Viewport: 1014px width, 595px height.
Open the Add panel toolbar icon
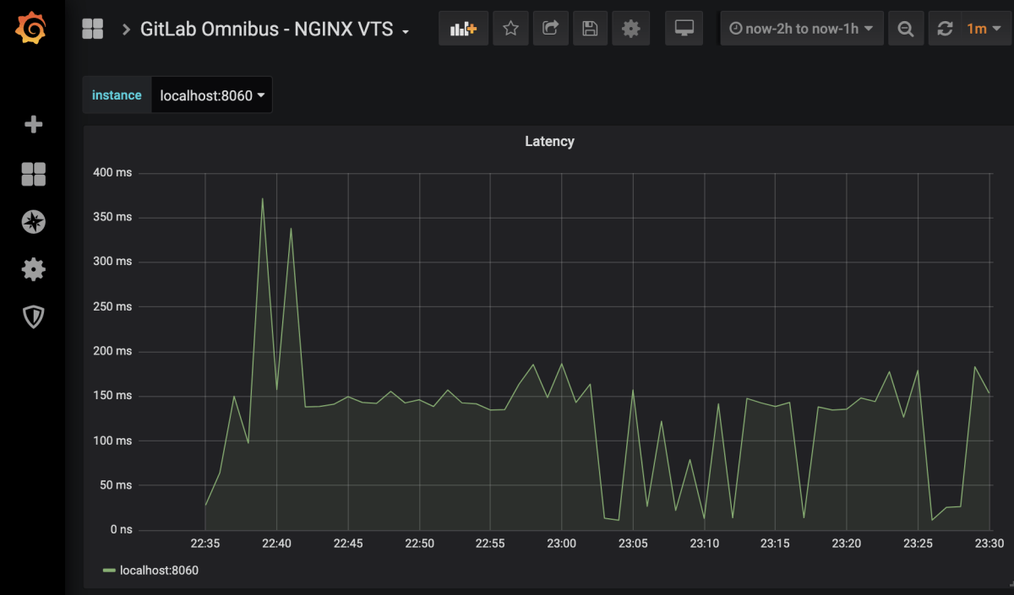click(463, 28)
